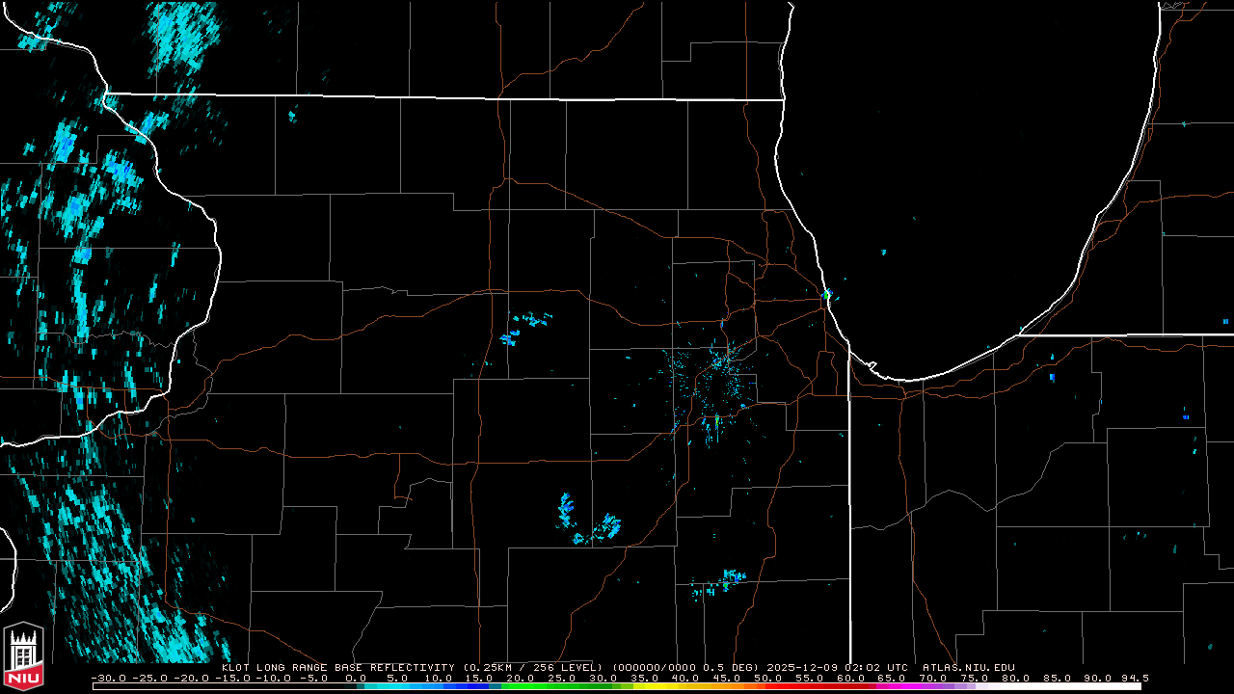Click the 50.0 label on the scale
Image resolution: width=1234 pixels, height=694 pixels.
pos(767,678)
